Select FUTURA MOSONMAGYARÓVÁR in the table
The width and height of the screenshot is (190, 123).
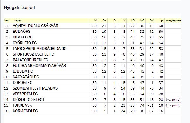[x=40, y=66]
